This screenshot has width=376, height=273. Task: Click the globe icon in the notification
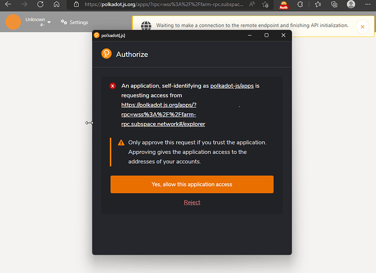pos(146,26)
